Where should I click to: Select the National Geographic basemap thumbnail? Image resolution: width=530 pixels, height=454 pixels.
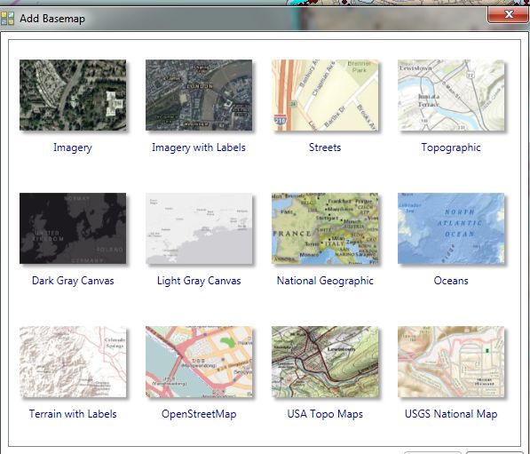(x=325, y=228)
